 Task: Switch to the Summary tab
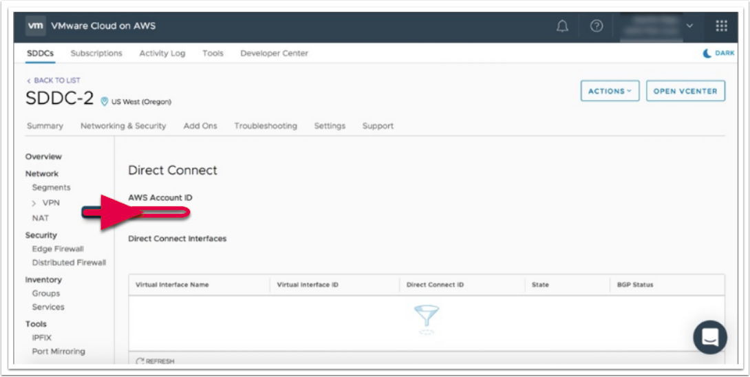coord(45,126)
